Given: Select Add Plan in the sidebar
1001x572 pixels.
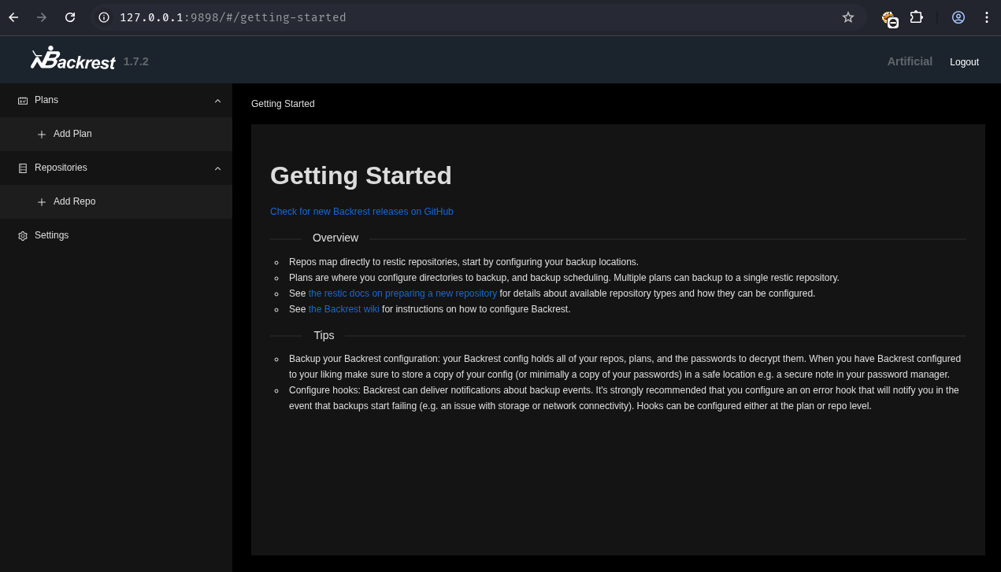Looking at the screenshot, I should coord(72,135).
